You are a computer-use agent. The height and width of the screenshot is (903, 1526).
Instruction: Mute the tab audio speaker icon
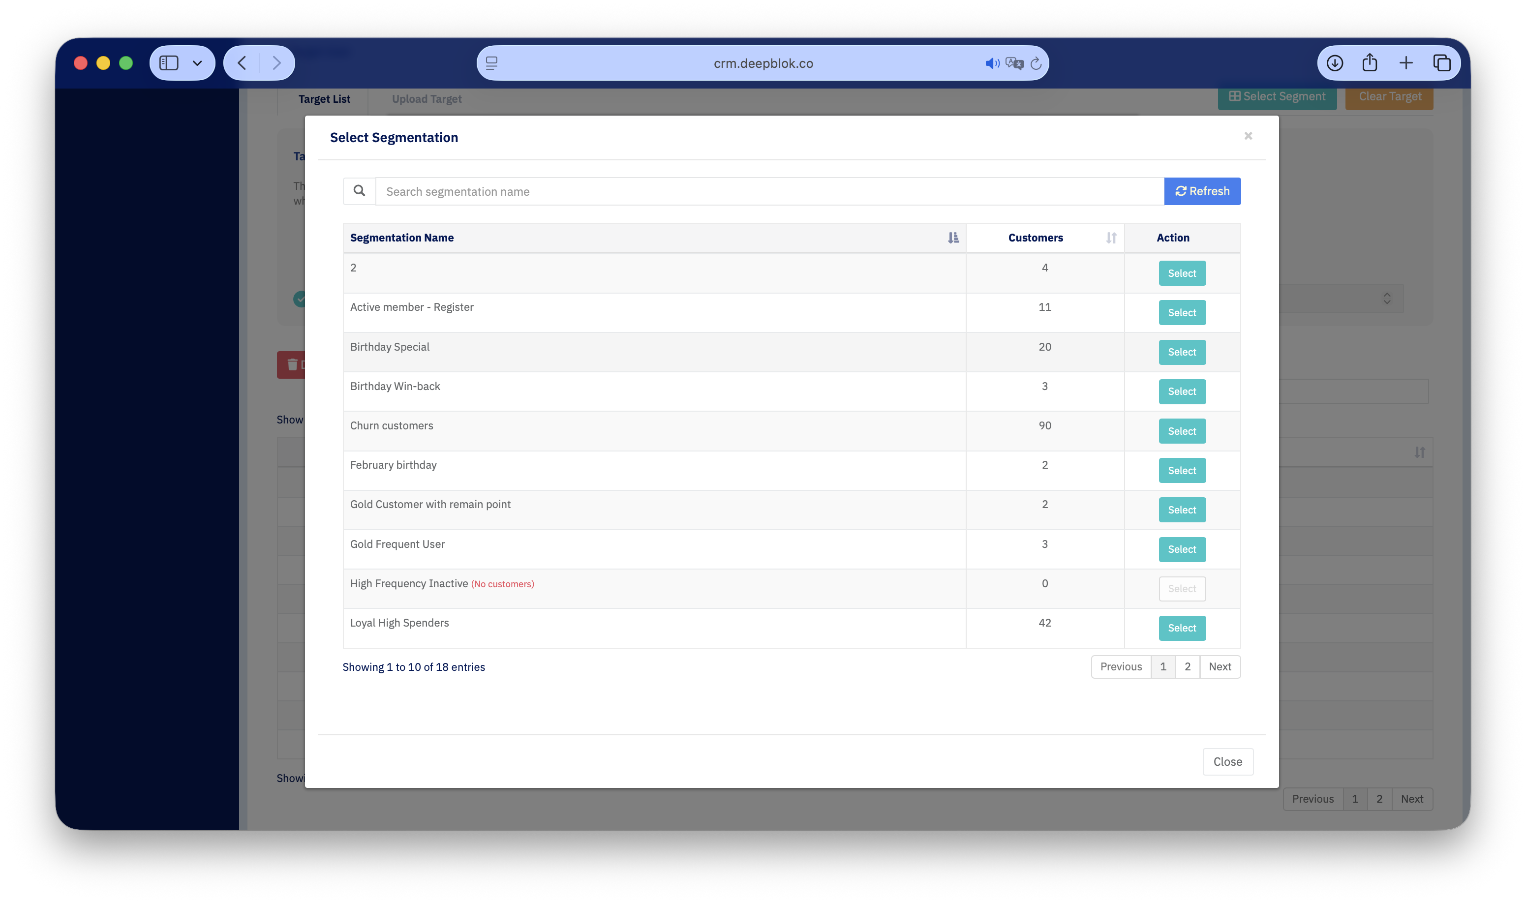click(992, 63)
